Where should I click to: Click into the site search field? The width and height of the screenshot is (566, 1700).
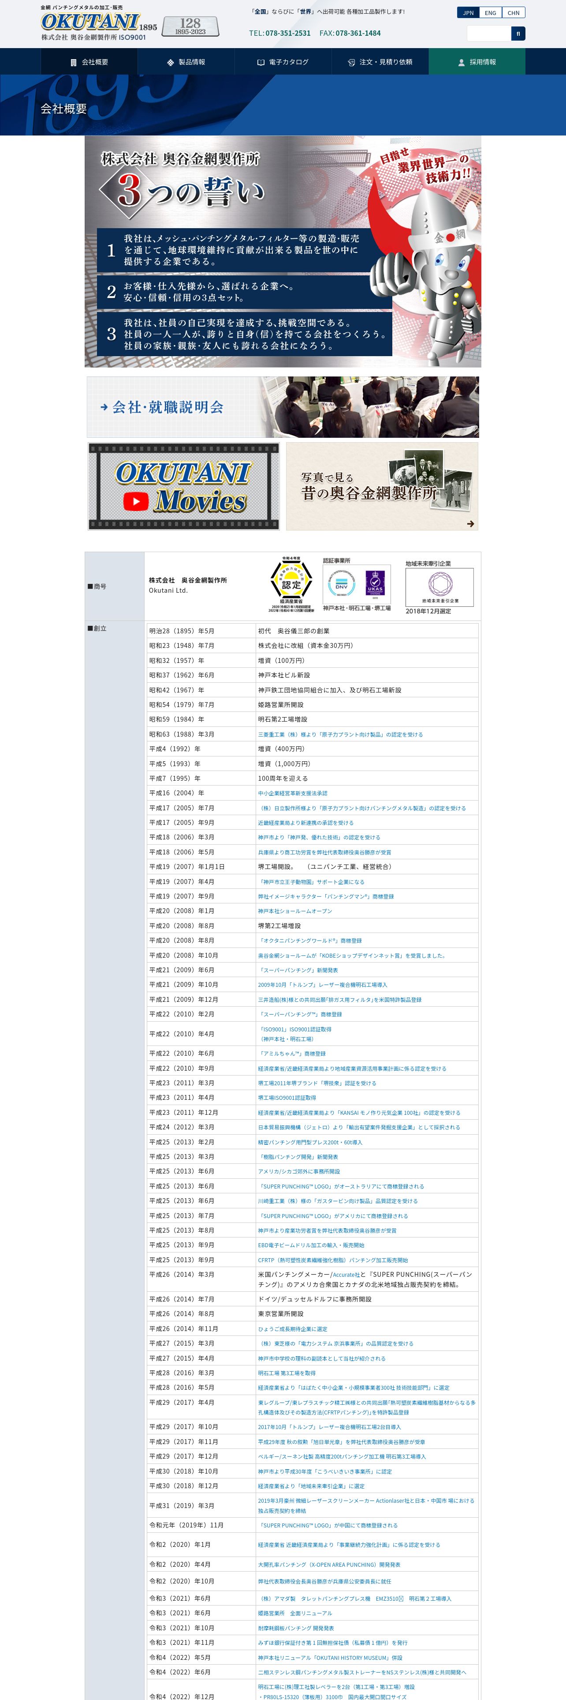489,33
